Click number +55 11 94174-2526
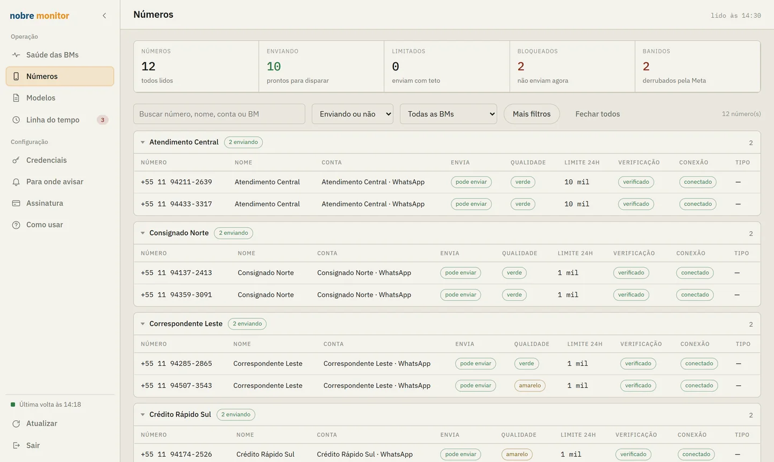This screenshot has width=774, height=462. click(x=176, y=454)
